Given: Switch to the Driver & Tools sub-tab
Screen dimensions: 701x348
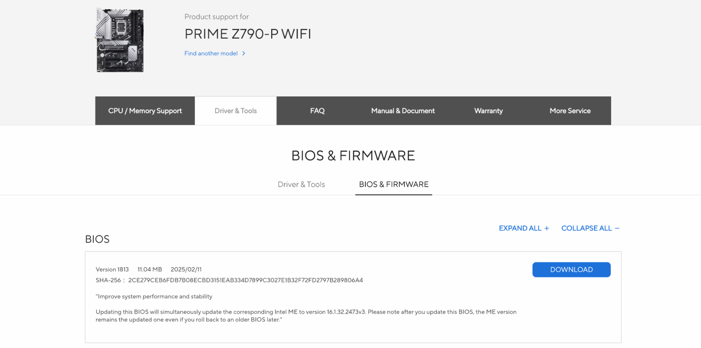Looking at the screenshot, I should coord(301,185).
